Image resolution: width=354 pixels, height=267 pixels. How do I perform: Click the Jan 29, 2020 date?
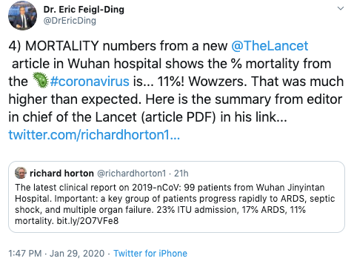click(77, 254)
